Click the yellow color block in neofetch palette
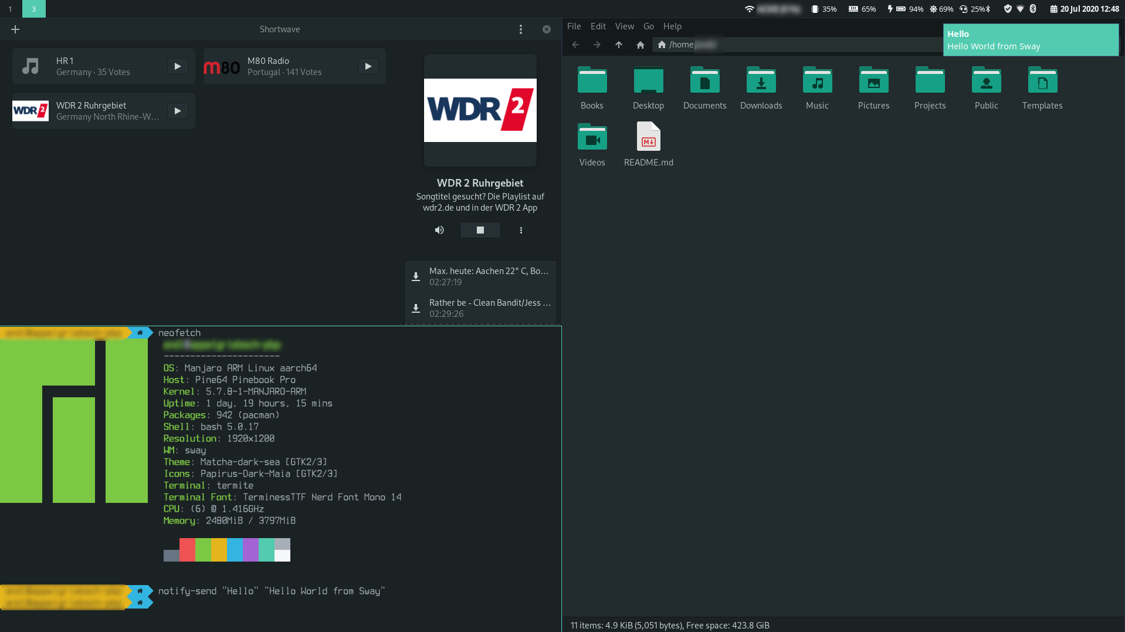 [219, 550]
